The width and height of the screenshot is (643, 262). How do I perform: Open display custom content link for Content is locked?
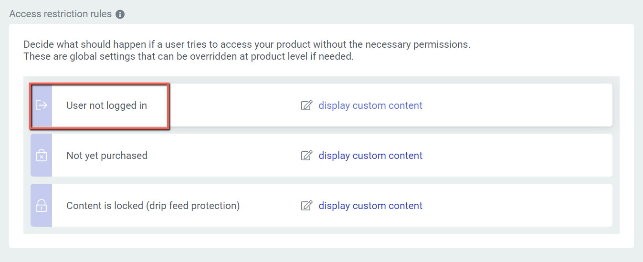370,206
